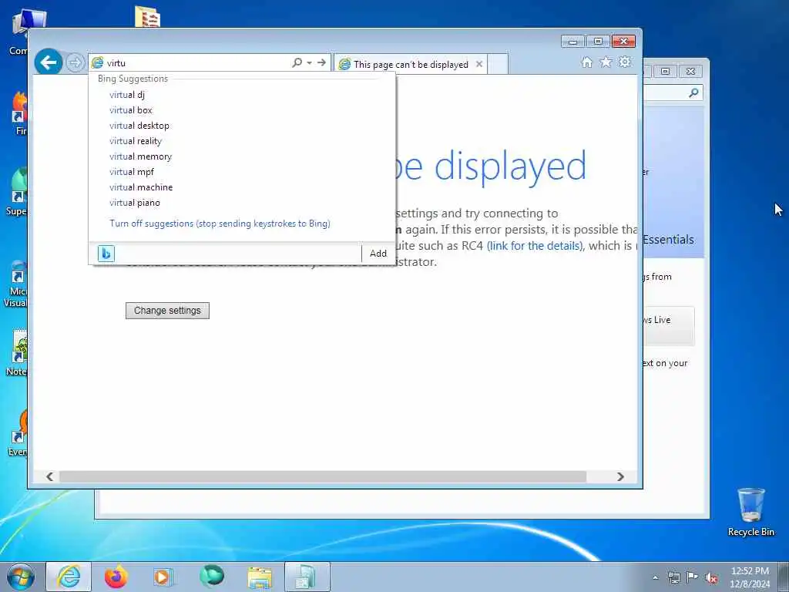Click the search magnifier in address bar

297,62
